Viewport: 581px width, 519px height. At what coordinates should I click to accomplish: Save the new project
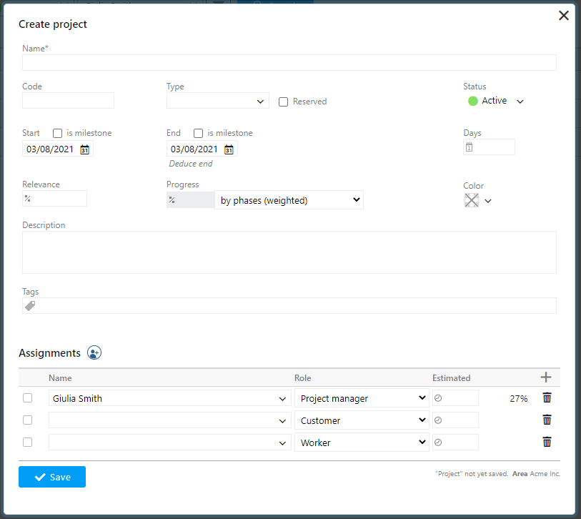pos(52,477)
